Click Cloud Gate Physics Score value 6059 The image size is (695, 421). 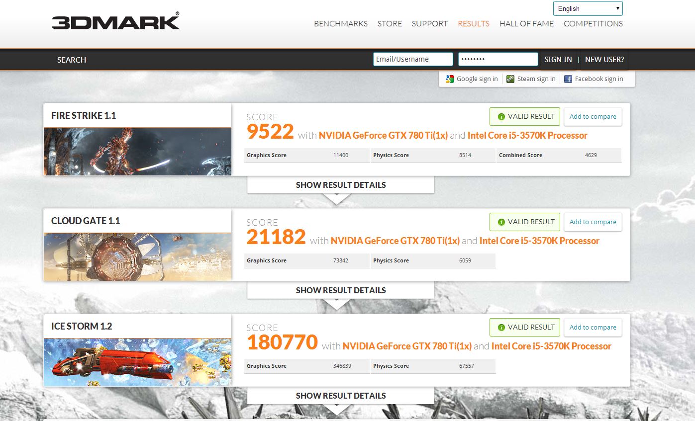click(x=465, y=260)
